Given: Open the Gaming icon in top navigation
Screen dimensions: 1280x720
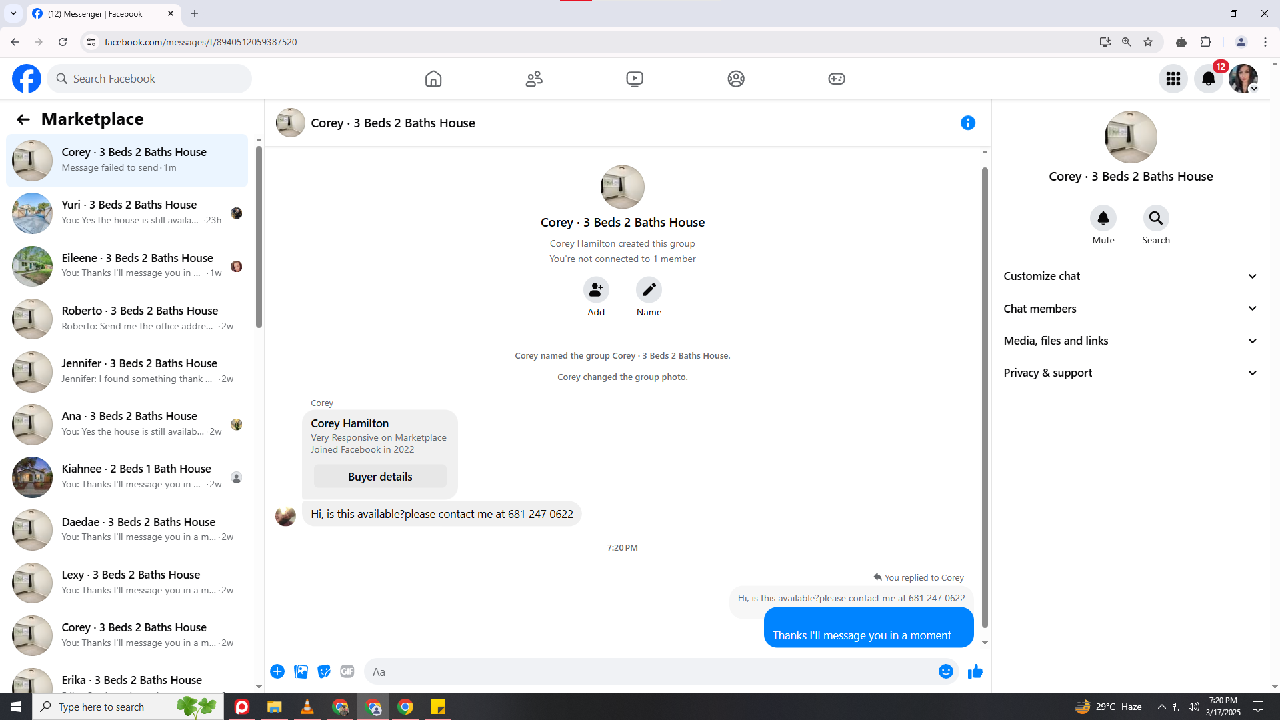Looking at the screenshot, I should (837, 79).
